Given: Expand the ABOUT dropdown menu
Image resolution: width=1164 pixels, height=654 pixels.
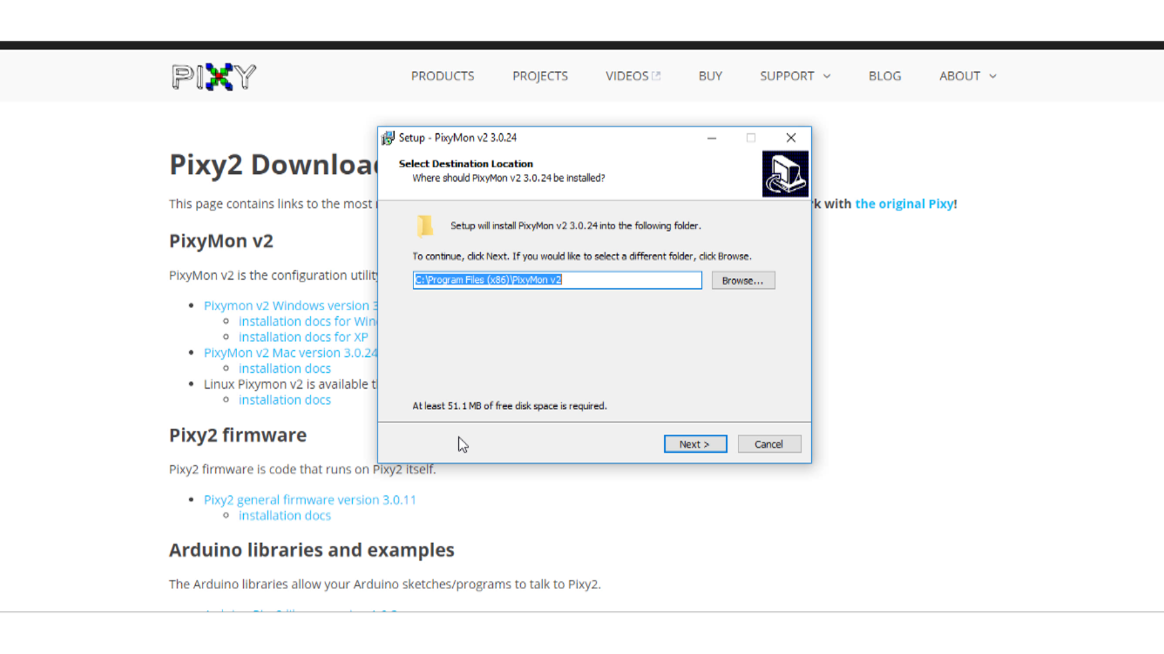Looking at the screenshot, I should tap(968, 76).
